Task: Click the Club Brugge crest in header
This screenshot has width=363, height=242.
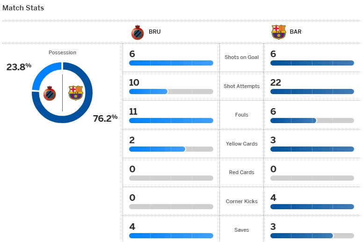Action: pos(138,32)
